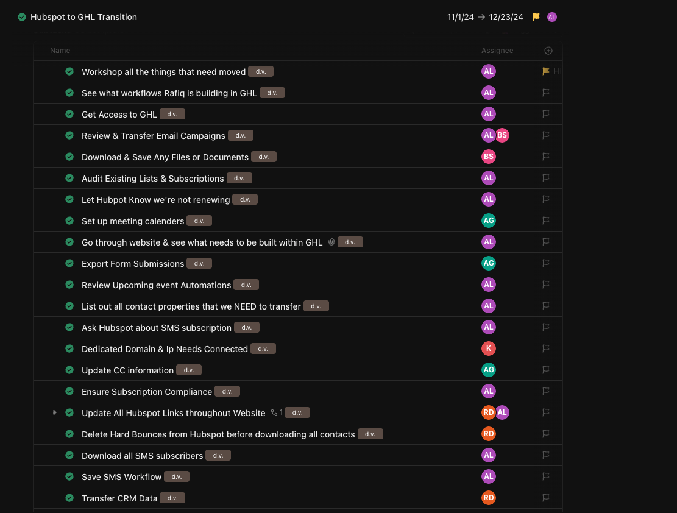The width and height of the screenshot is (677, 513).
Task: Click d.v. tag on Download all SMS subscribers
Action: click(218, 455)
